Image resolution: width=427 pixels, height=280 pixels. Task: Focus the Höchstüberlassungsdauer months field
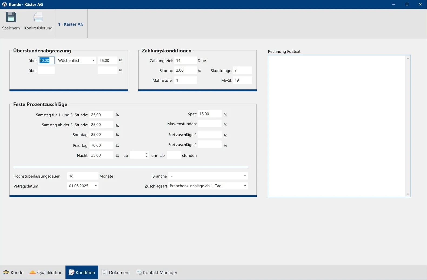click(x=83, y=176)
